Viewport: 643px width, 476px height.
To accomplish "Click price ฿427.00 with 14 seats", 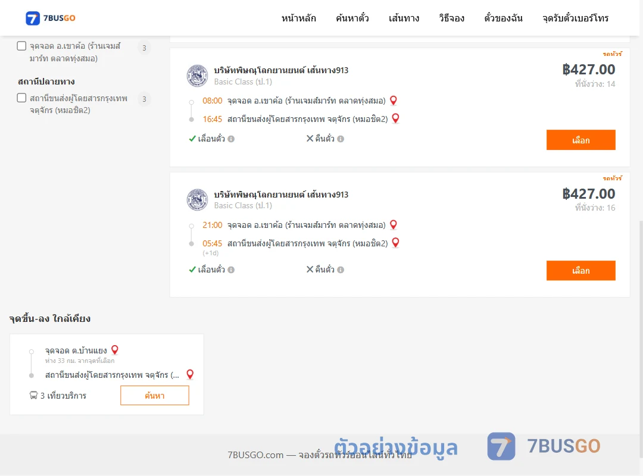I will (588, 69).
